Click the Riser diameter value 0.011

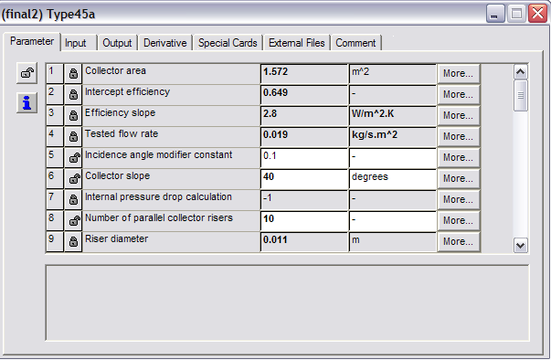click(304, 242)
